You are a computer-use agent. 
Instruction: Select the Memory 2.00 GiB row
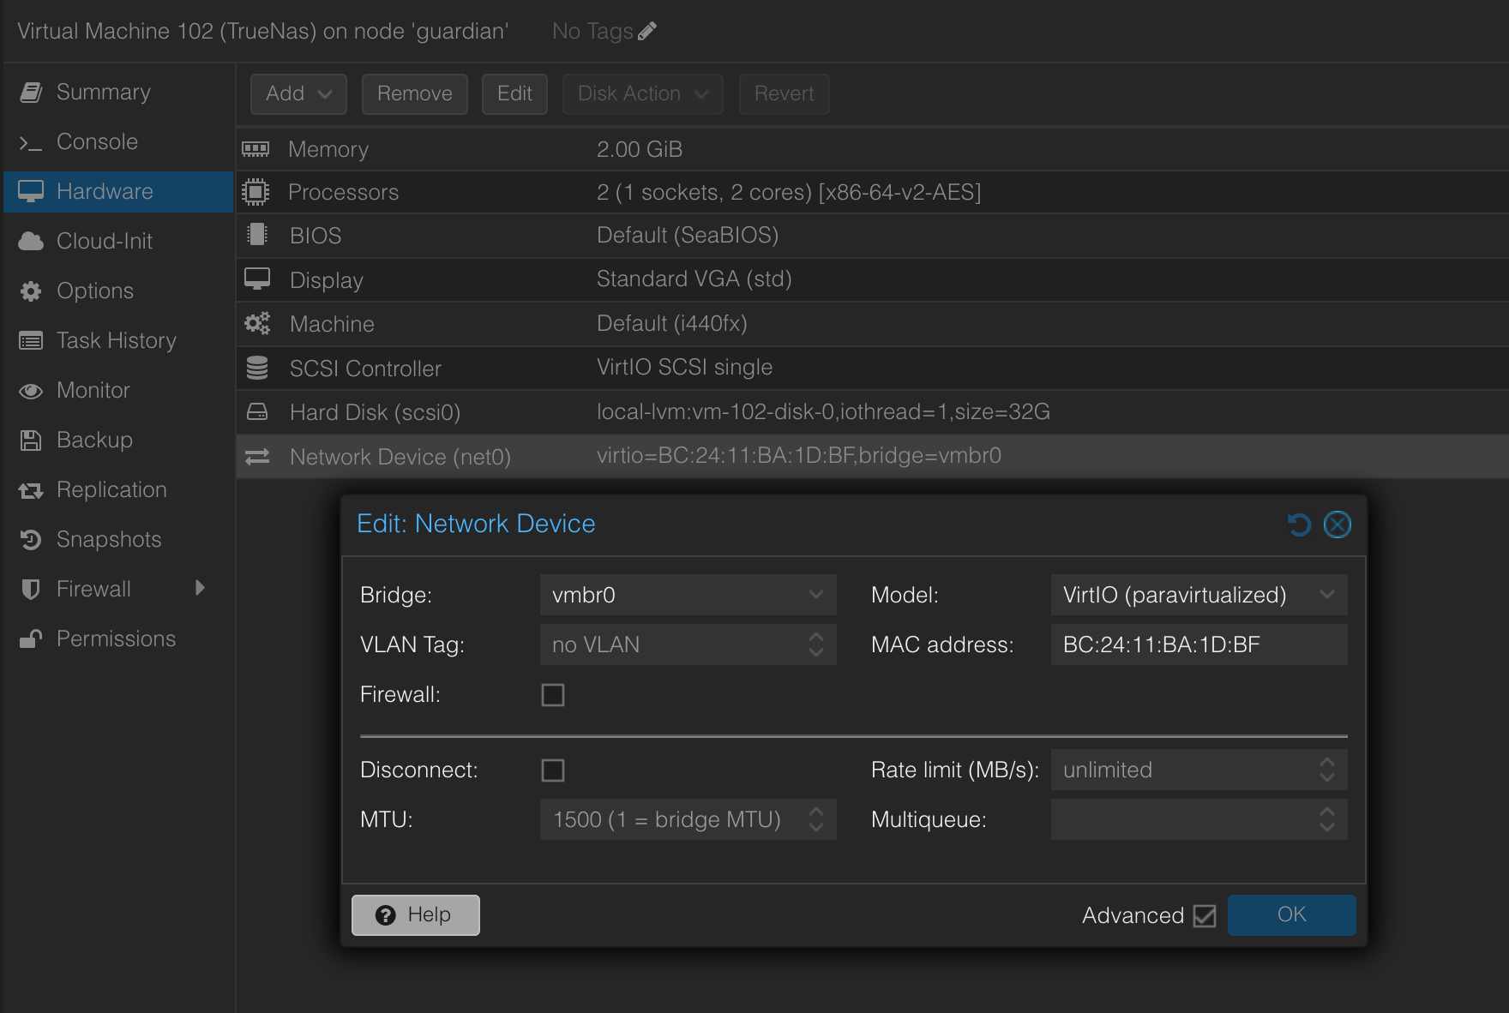(873, 149)
